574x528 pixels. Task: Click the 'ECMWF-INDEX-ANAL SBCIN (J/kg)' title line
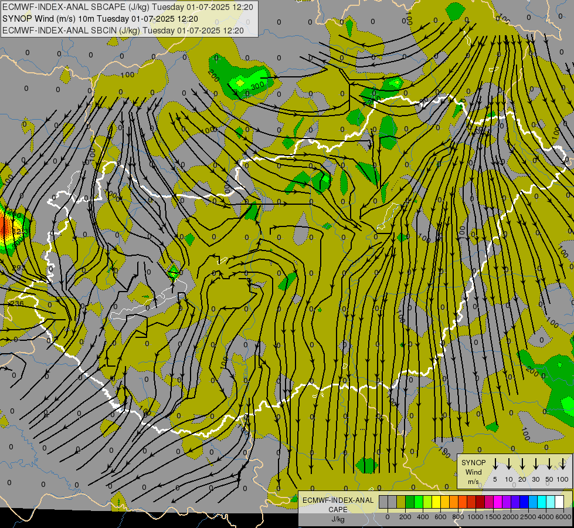(123, 31)
